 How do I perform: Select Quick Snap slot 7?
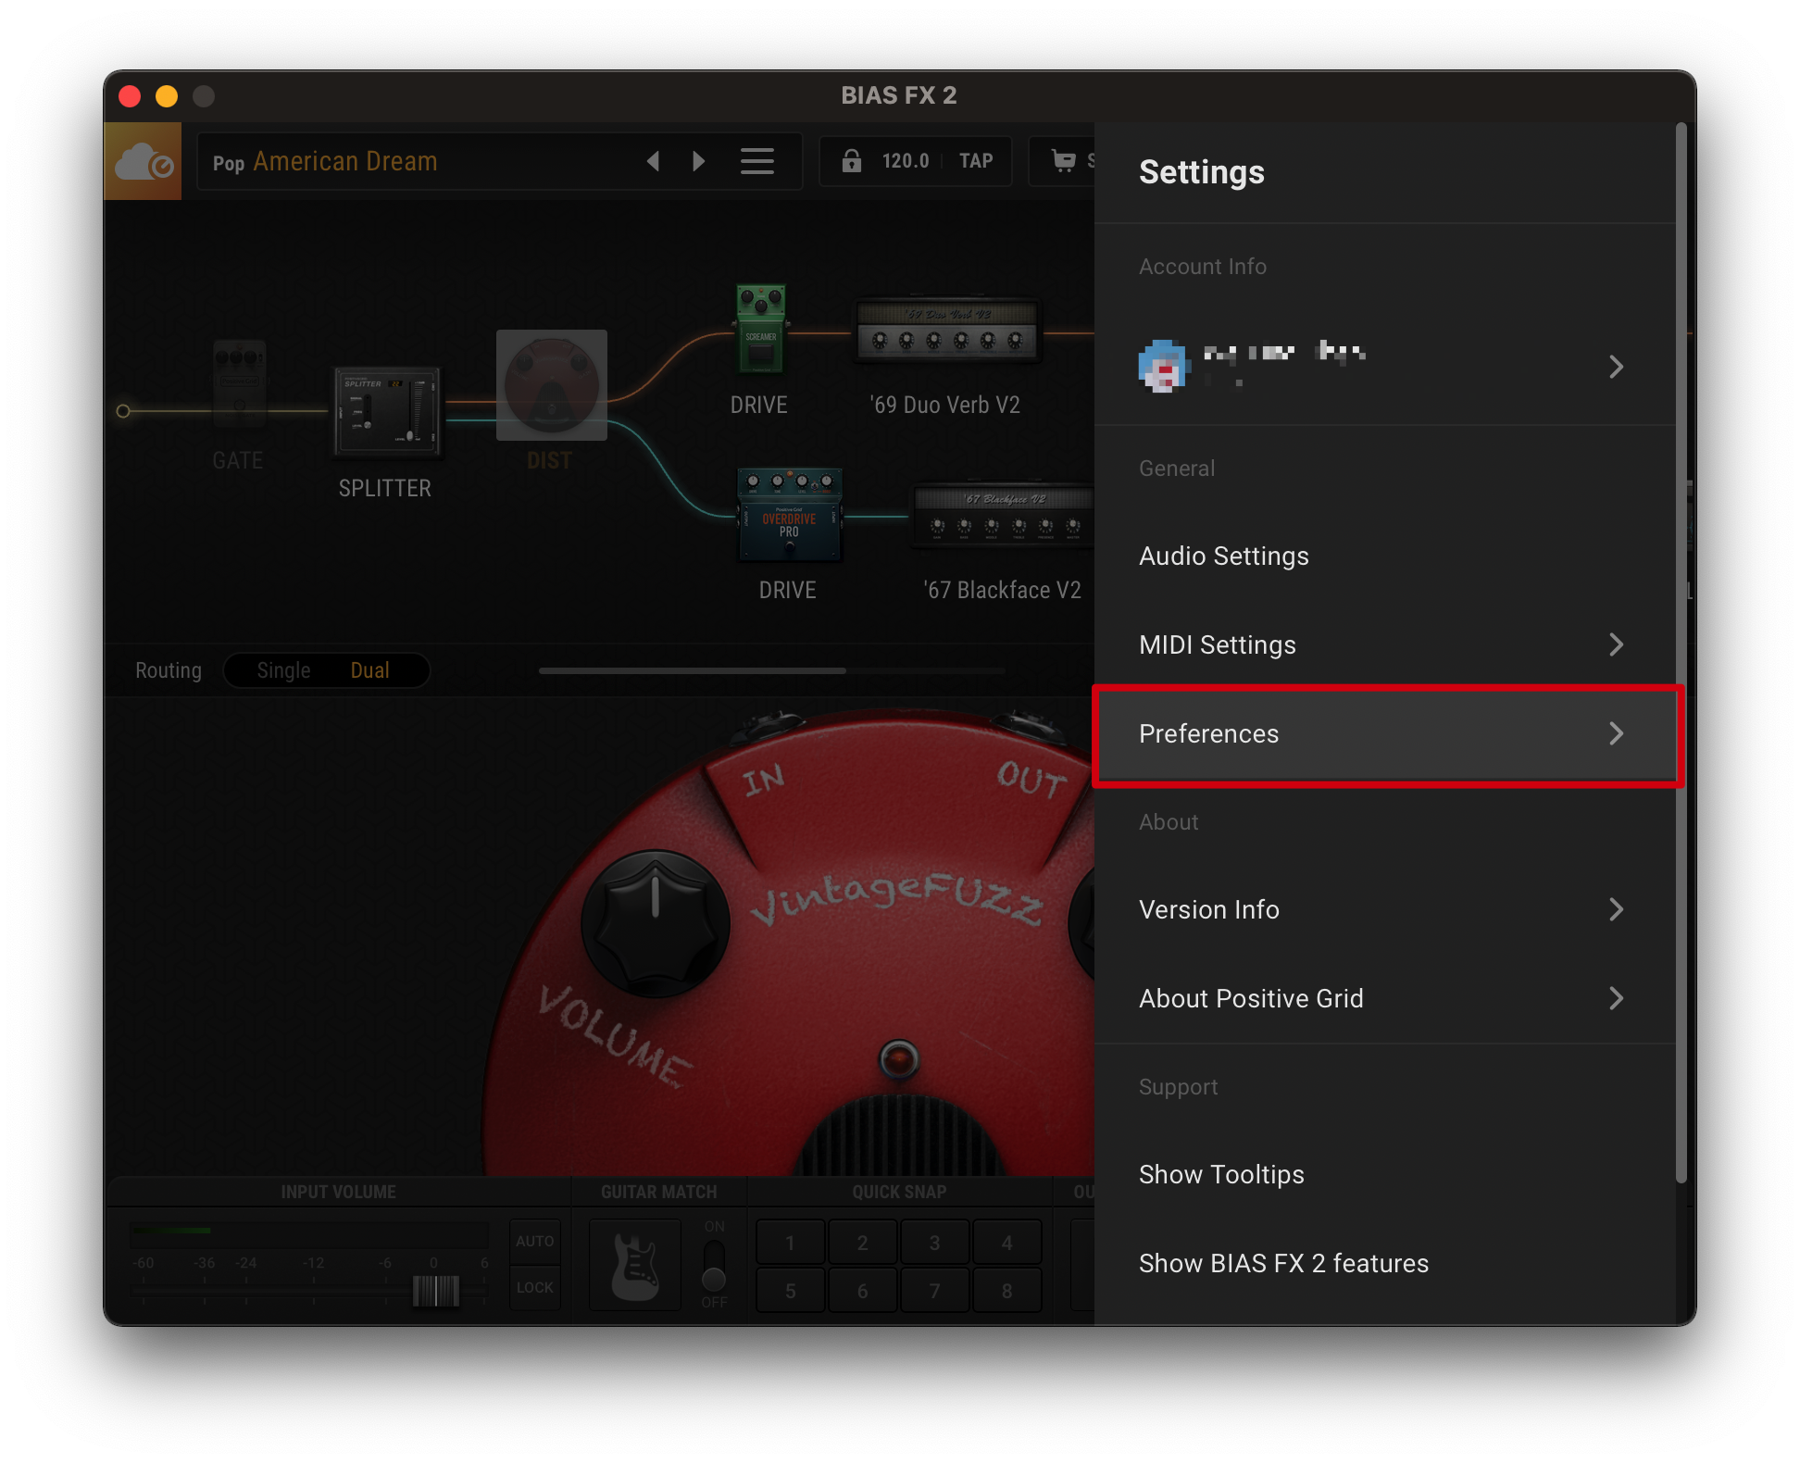click(934, 1291)
